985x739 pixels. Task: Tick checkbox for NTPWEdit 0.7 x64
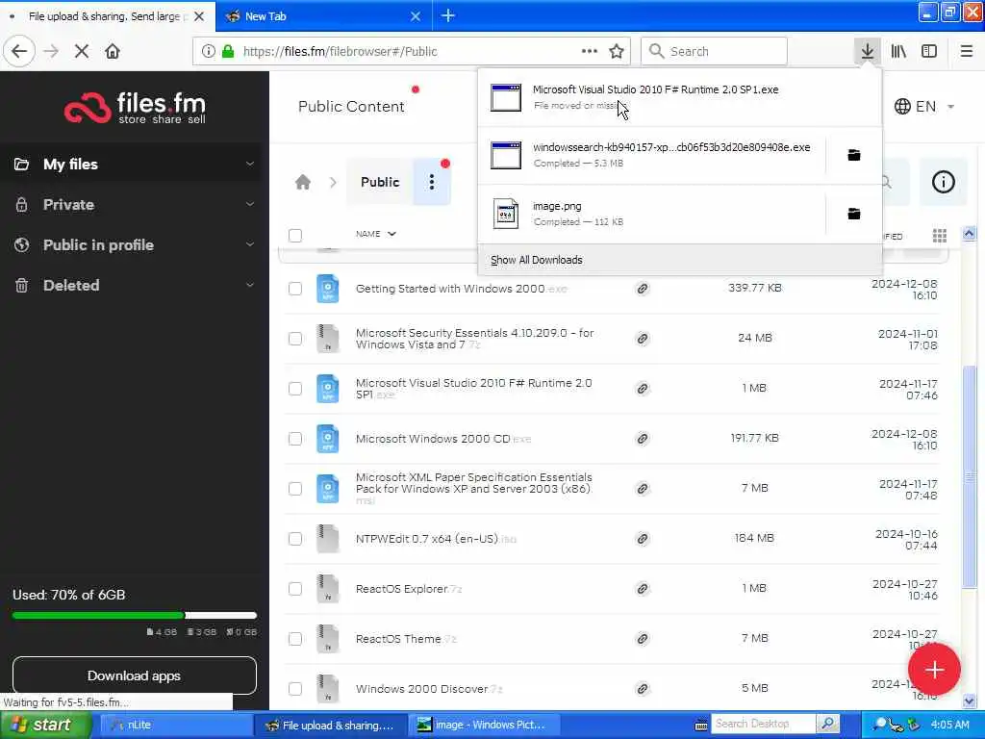295,539
